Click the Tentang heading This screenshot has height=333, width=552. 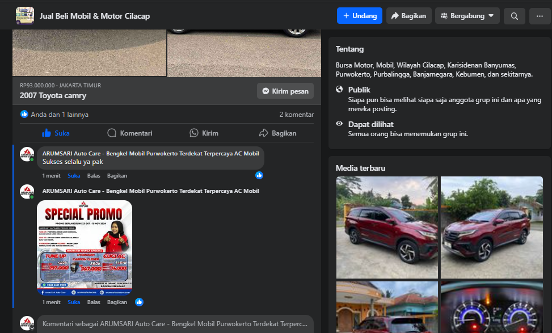coord(349,49)
